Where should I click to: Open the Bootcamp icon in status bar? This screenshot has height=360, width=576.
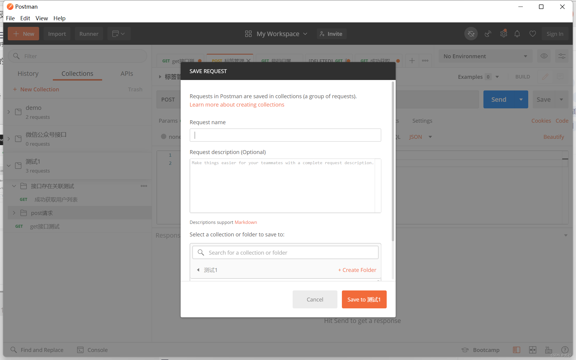tap(465, 350)
